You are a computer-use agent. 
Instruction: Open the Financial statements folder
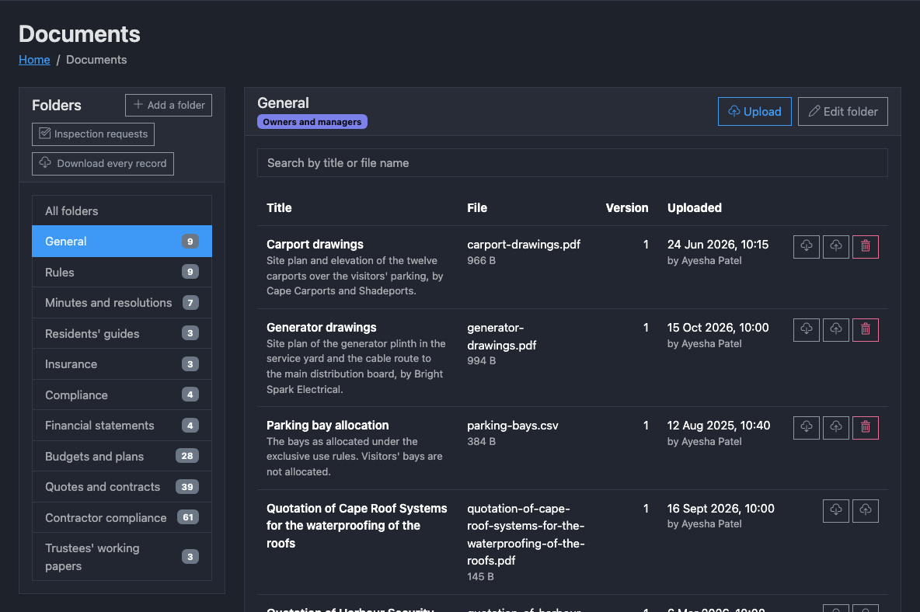tap(121, 426)
